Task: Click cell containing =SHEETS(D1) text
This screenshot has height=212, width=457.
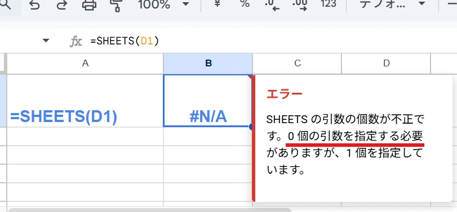Action: pyautogui.click(x=85, y=101)
